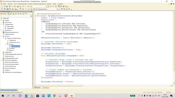The width and height of the screenshot is (175, 98).
Task: Open Task View on the taskbar
Action: pyautogui.click(x=14, y=96)
